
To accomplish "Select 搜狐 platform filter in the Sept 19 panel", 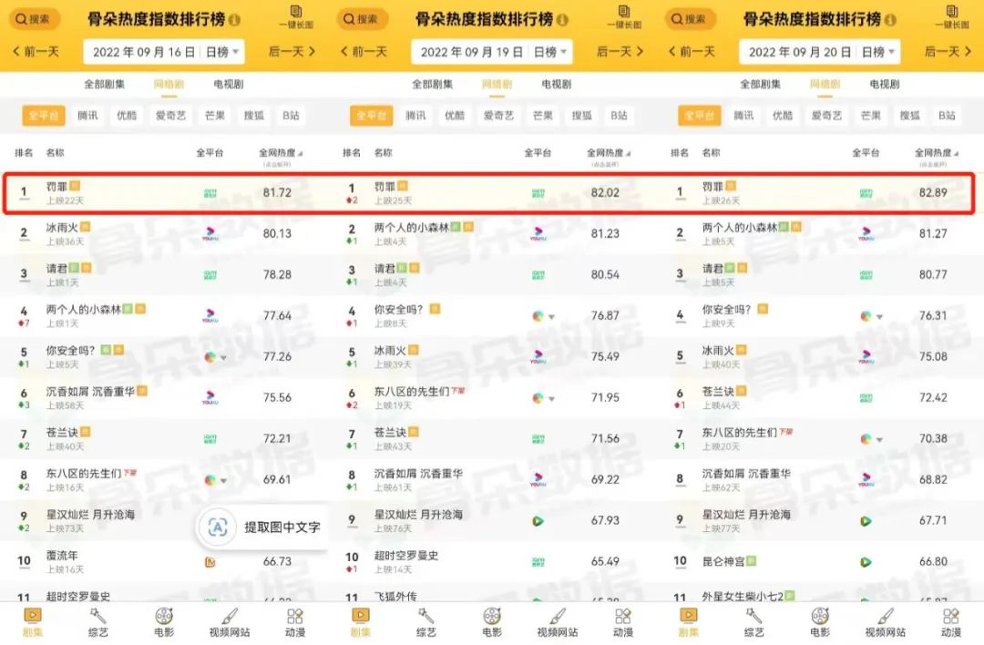I will click(581, 116).
